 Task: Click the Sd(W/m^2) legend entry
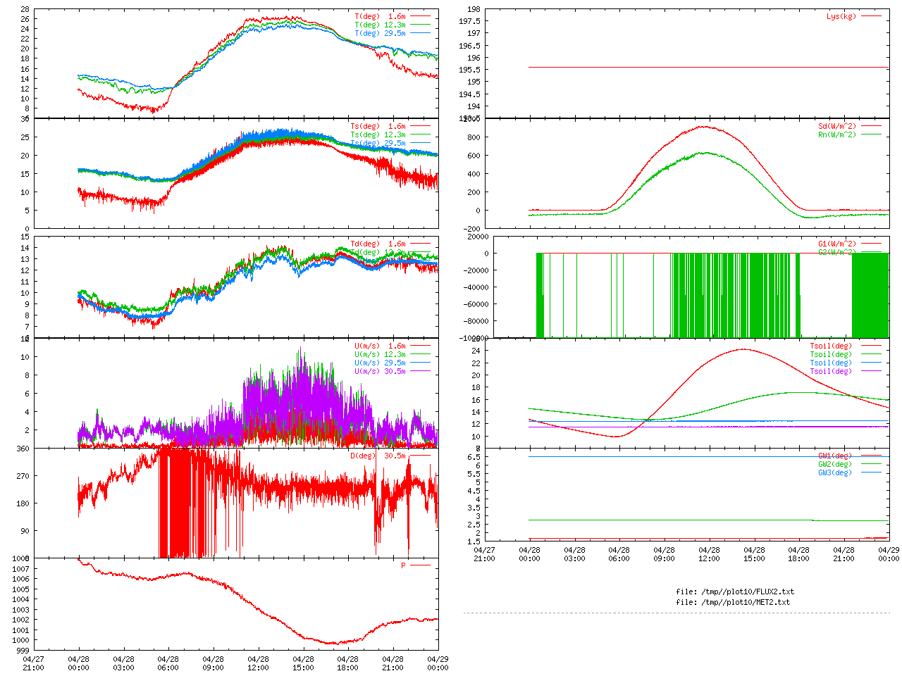836,126
